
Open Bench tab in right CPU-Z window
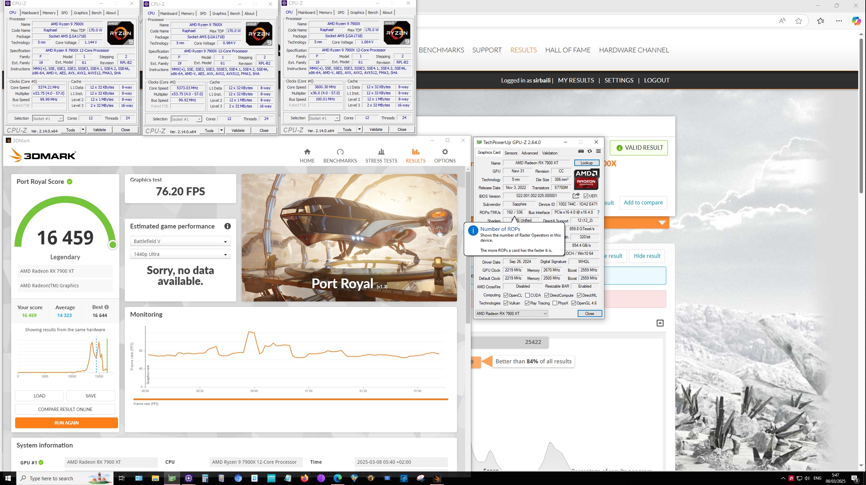(373, 13)
